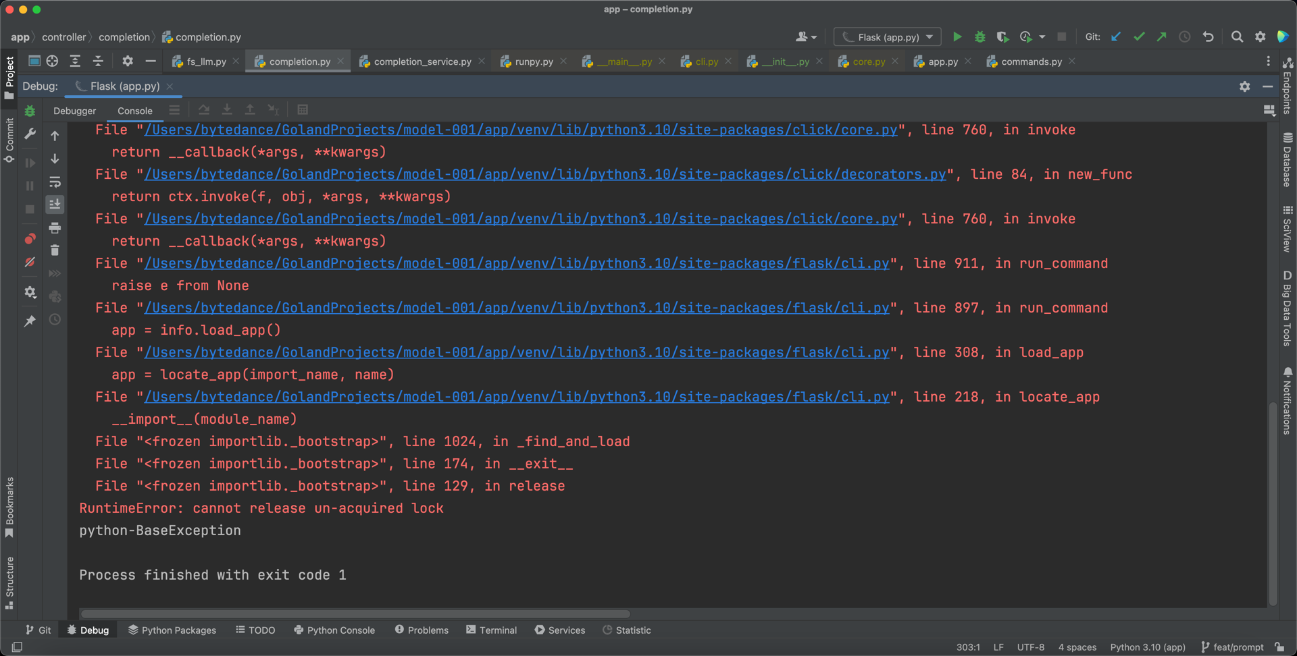This screenshot has height=656, width=1297.
Task: View breakpoints with the double red circles icon
Action: [30, 239]
